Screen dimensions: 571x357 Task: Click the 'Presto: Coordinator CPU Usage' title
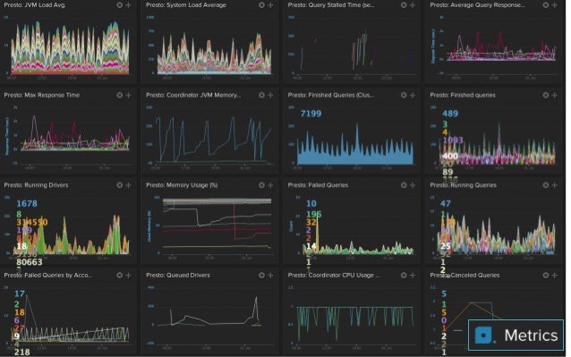pos(334,275)
